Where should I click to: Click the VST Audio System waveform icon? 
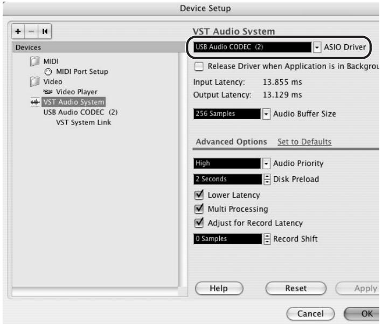point(35,102)
